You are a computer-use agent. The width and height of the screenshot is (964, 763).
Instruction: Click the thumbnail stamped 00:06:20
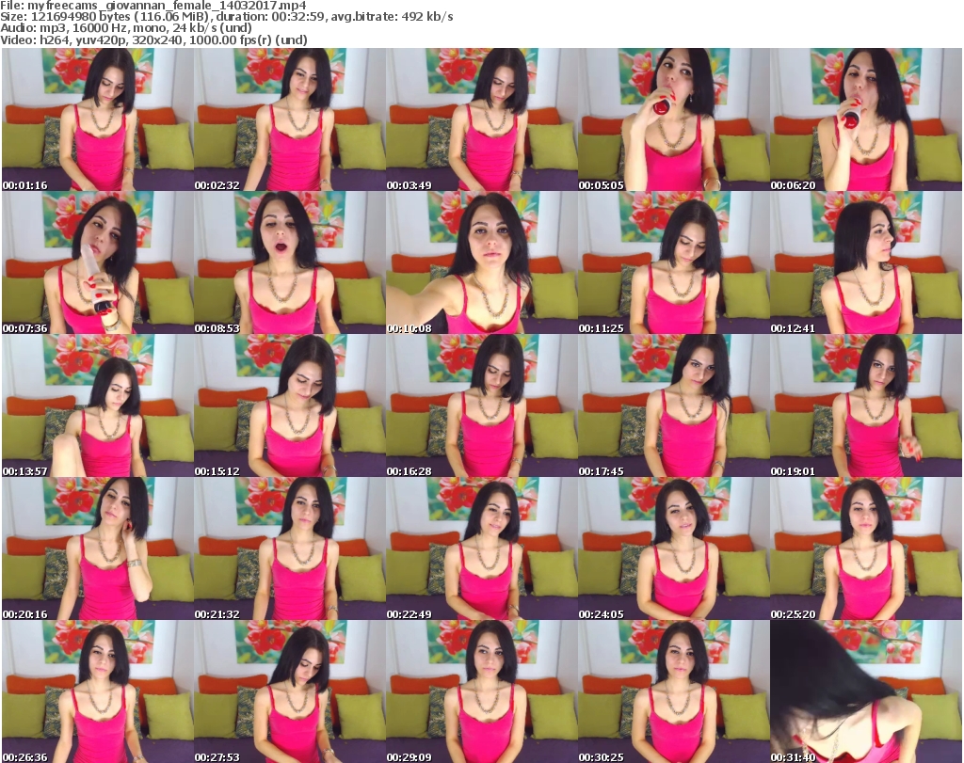(x=866, y=119)
